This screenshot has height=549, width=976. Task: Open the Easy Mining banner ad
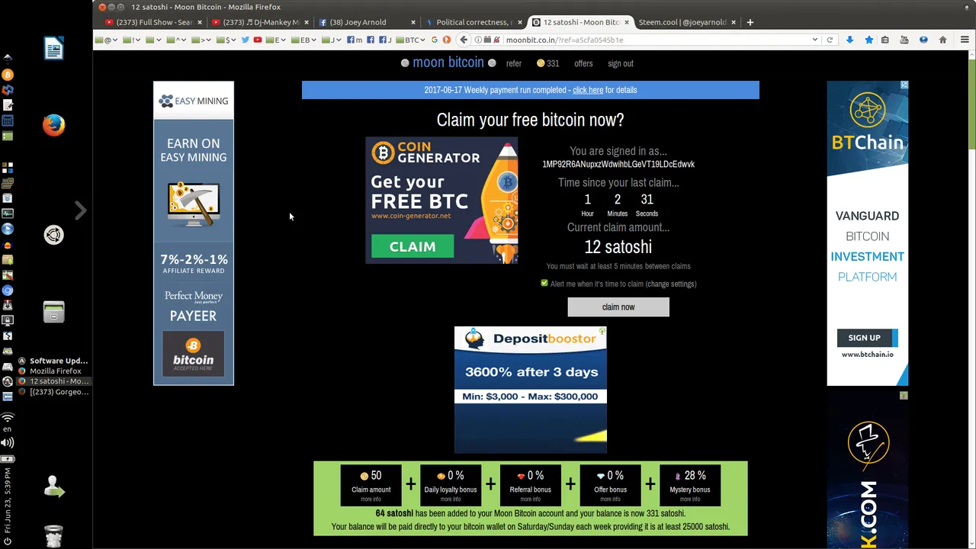tap(194, 233)
